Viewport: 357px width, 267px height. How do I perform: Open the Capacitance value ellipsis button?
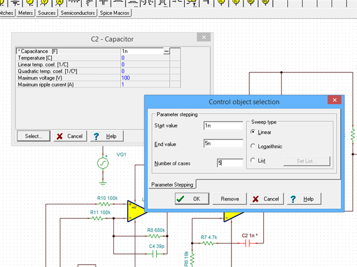pos(166,52)
